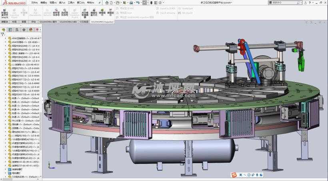Click the Home icon in quick access toolbar
Image resolution: width=328 pixels, height=181 pixels.
click(107, 2)
